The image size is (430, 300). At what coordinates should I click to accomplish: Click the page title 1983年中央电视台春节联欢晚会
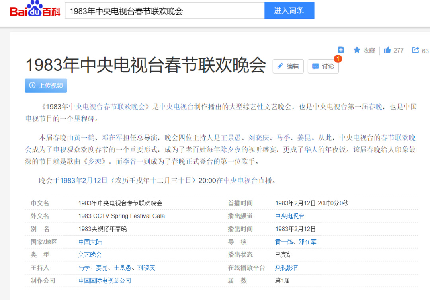tap(146, 65)
